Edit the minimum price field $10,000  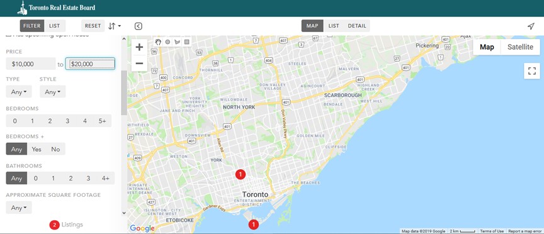tap(30, 64)
